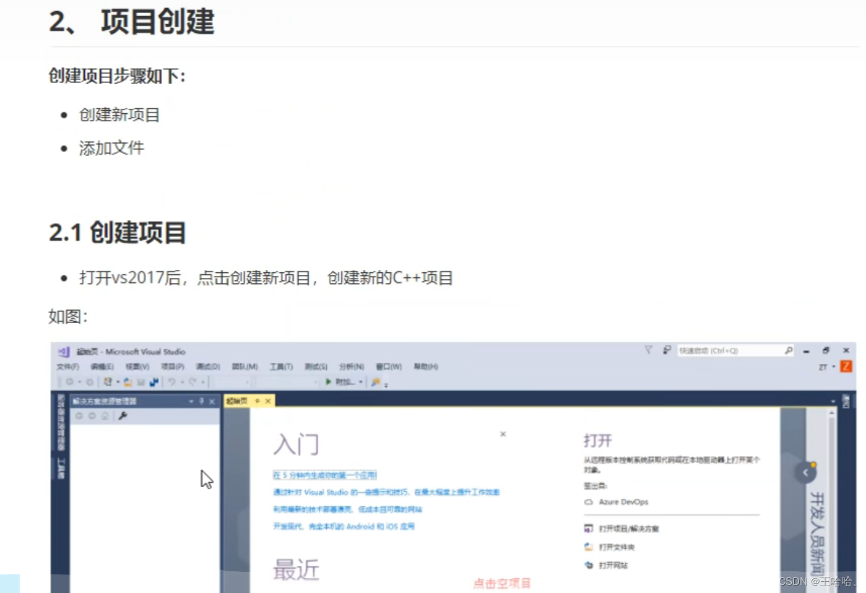Viewport: 866px width, 593px height.
Task: Click the Undo toolbar icon
Action: pyautogui.click(x=172, y=383)
